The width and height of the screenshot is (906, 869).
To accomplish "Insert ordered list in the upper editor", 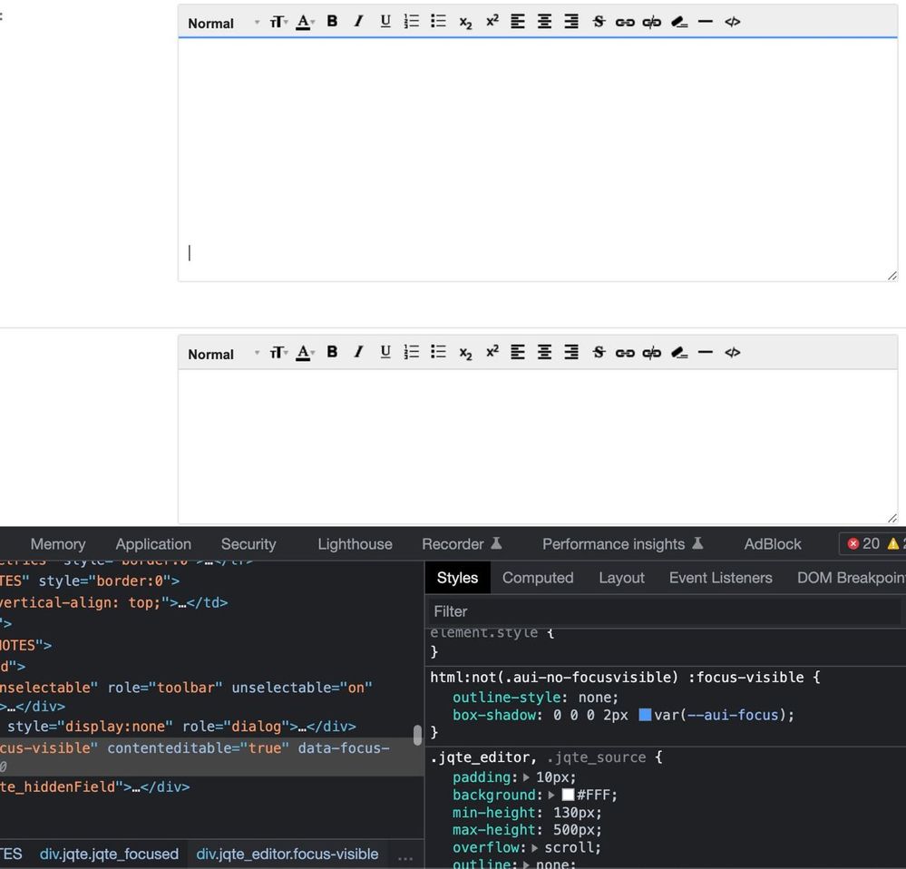I will coord(412,22).
